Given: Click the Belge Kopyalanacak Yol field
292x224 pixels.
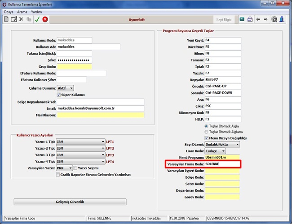Looking at the screenshot, I should (101, 102).
